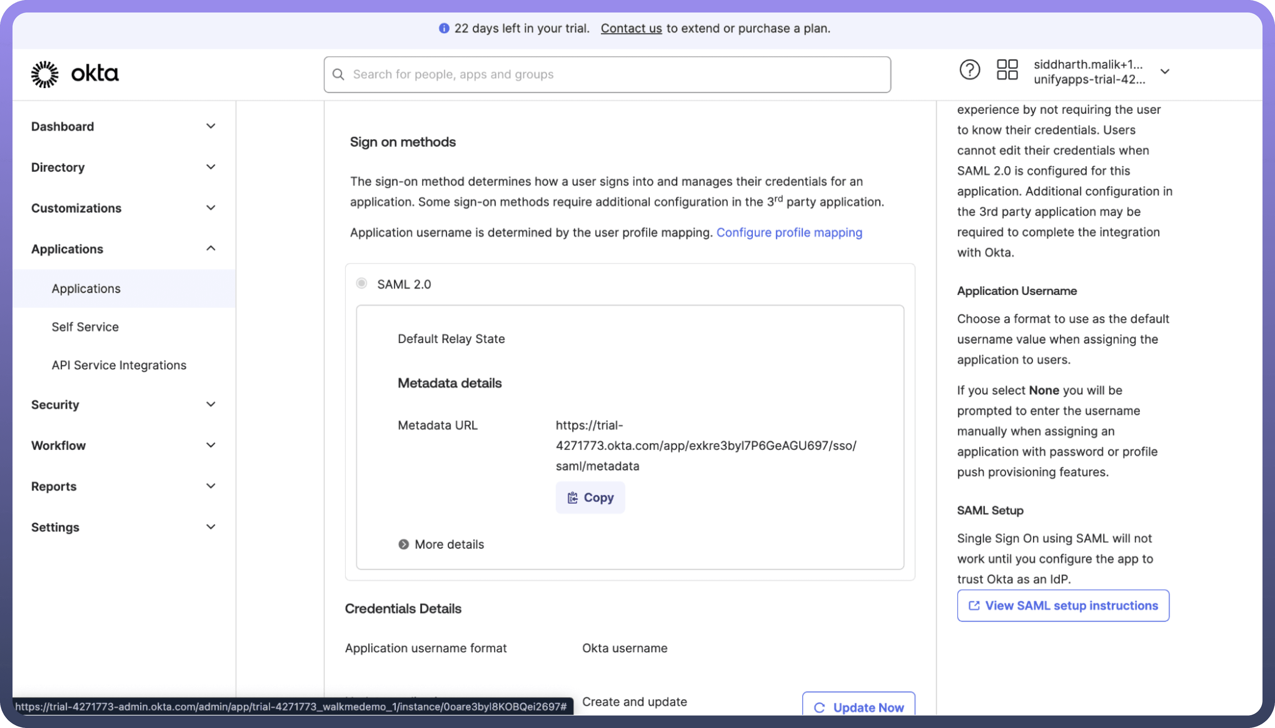Click the search magnifier icon
Image resolution: width=1275 pixels, height=728 pixels.
coord(339,74)
